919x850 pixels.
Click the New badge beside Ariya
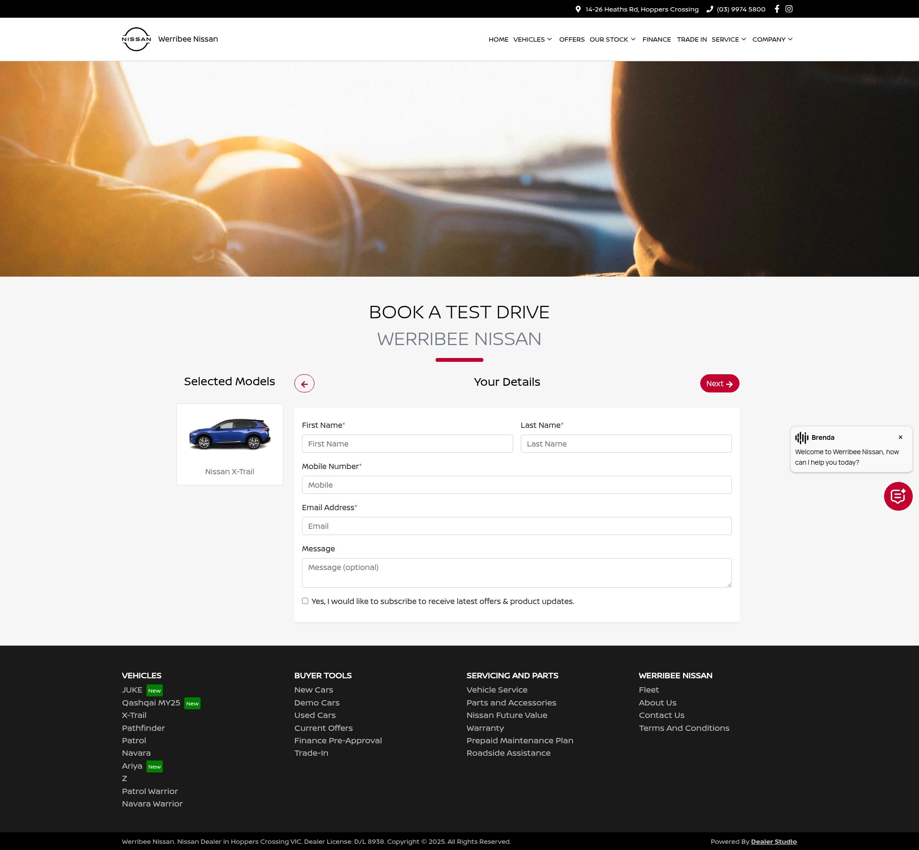(x=155, y=766)
